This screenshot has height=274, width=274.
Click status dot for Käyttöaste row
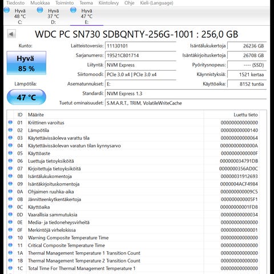click(x=10, y=153)
